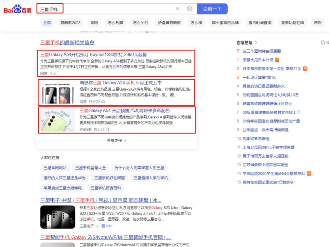
Task: Click related search 懂行的人买三星还是华为
Action: tap(64, 178)
